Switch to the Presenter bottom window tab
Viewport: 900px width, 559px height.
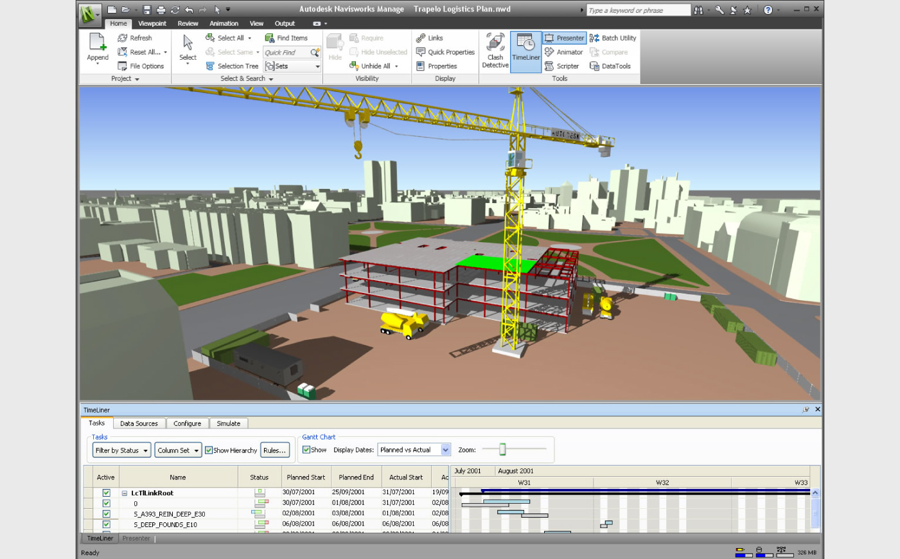pyautogui.click(x=136, y=538)
